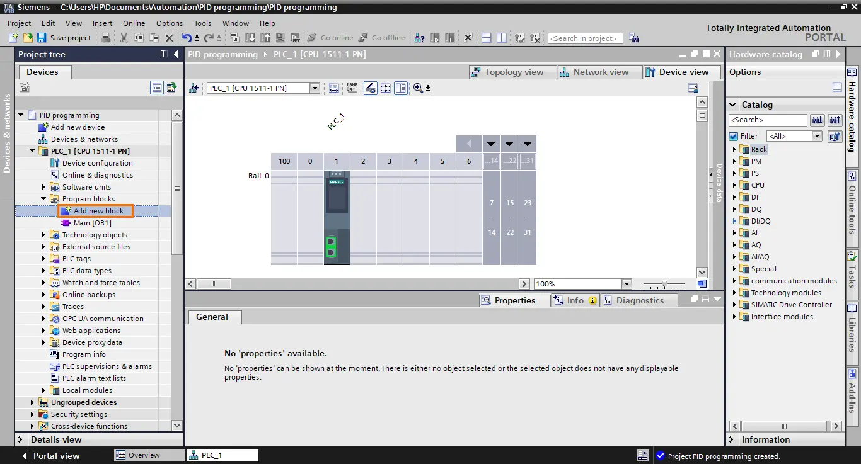Open Device configuration in the project tree
Viewport: 861px width, 464px height.
[x=97, y=163]
